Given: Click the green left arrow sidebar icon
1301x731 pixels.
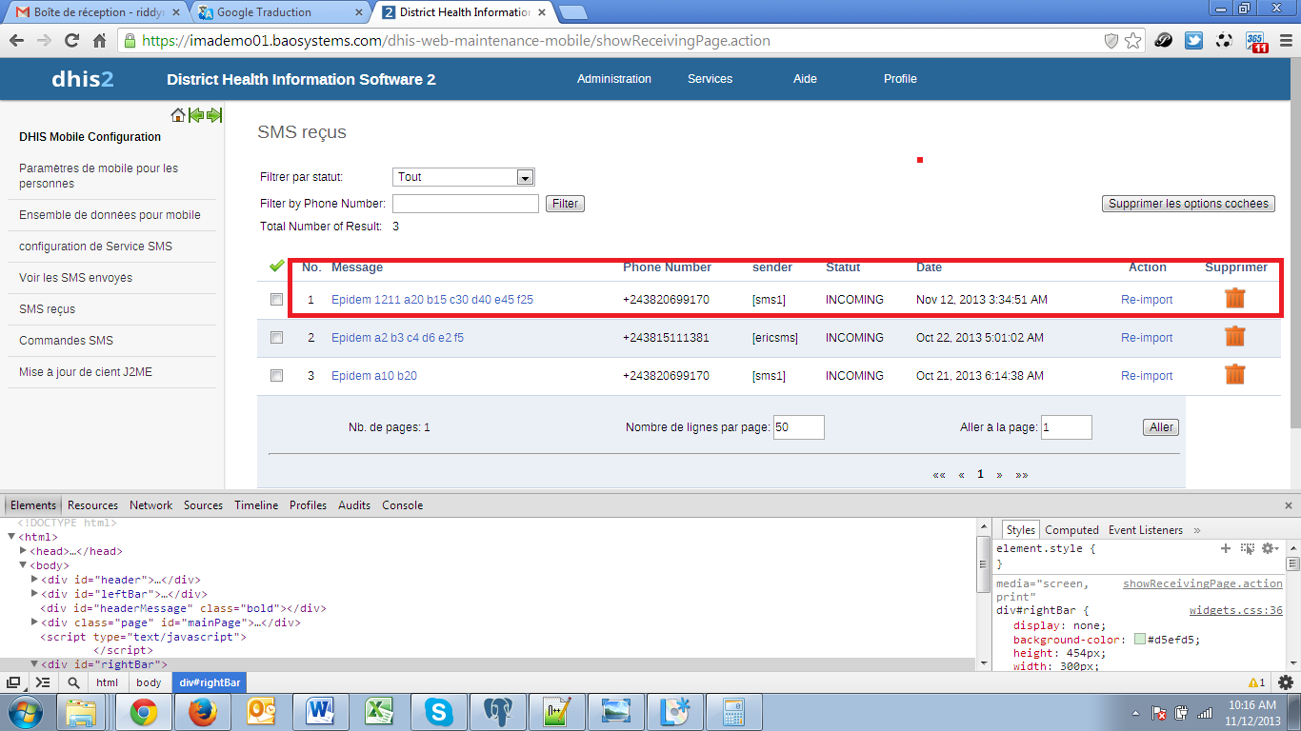Looking at the screenshot, I should [x=195, y=115].
